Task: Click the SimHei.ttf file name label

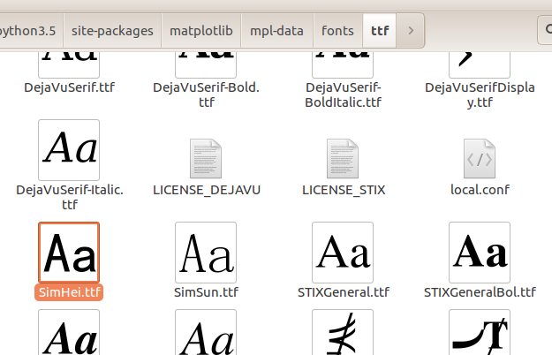Action: pyautogui.click(x=69, y=292)
